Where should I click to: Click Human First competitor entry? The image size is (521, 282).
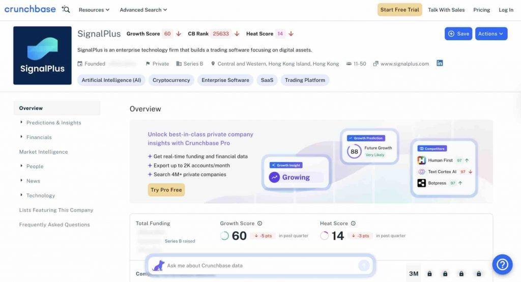pos(443,160)
